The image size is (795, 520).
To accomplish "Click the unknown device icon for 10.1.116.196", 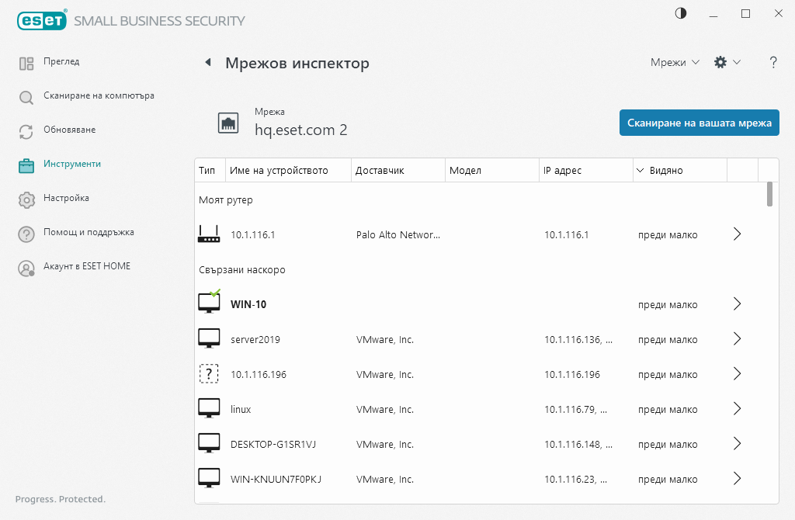I will [209, 374].
